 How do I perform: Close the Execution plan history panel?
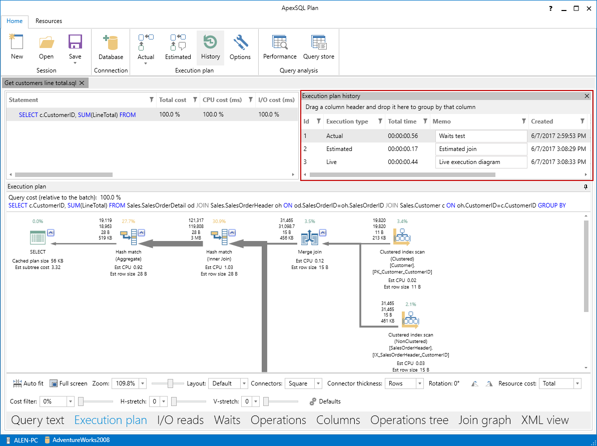[586, 96]
